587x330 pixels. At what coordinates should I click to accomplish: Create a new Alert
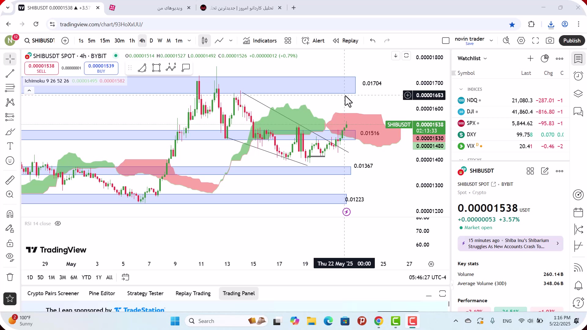click(x=313, y=41)
